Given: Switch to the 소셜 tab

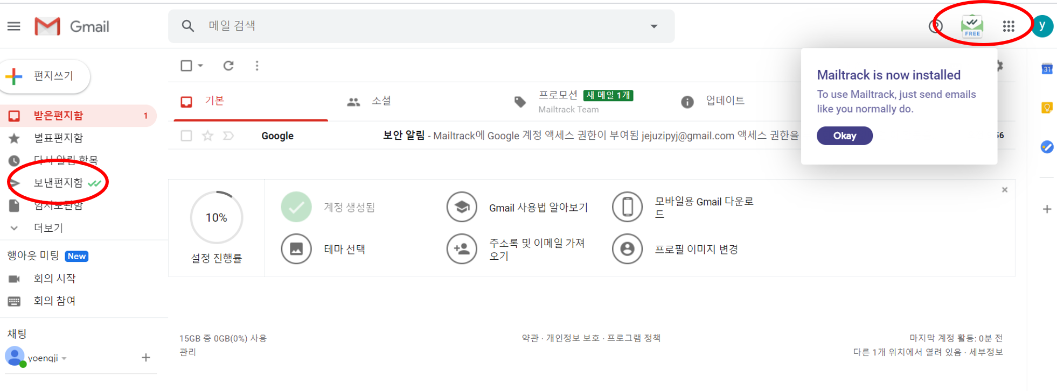Looking at the screenshot, I should [x=418, y=101].
